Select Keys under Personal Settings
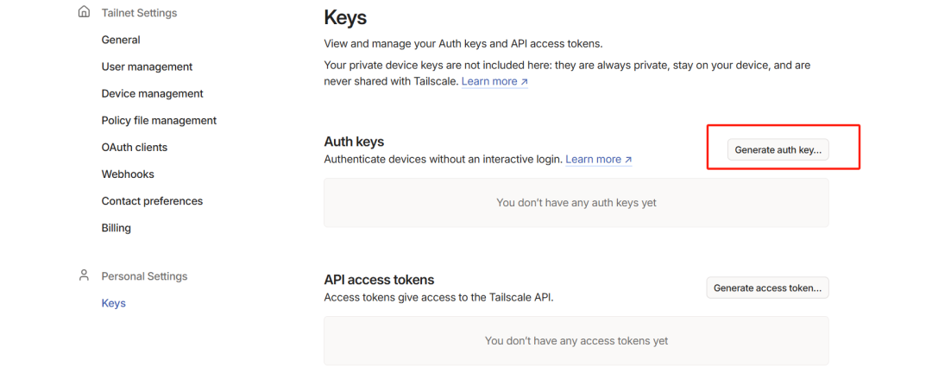The image size is (932, 373). click(x=114, y=303)
